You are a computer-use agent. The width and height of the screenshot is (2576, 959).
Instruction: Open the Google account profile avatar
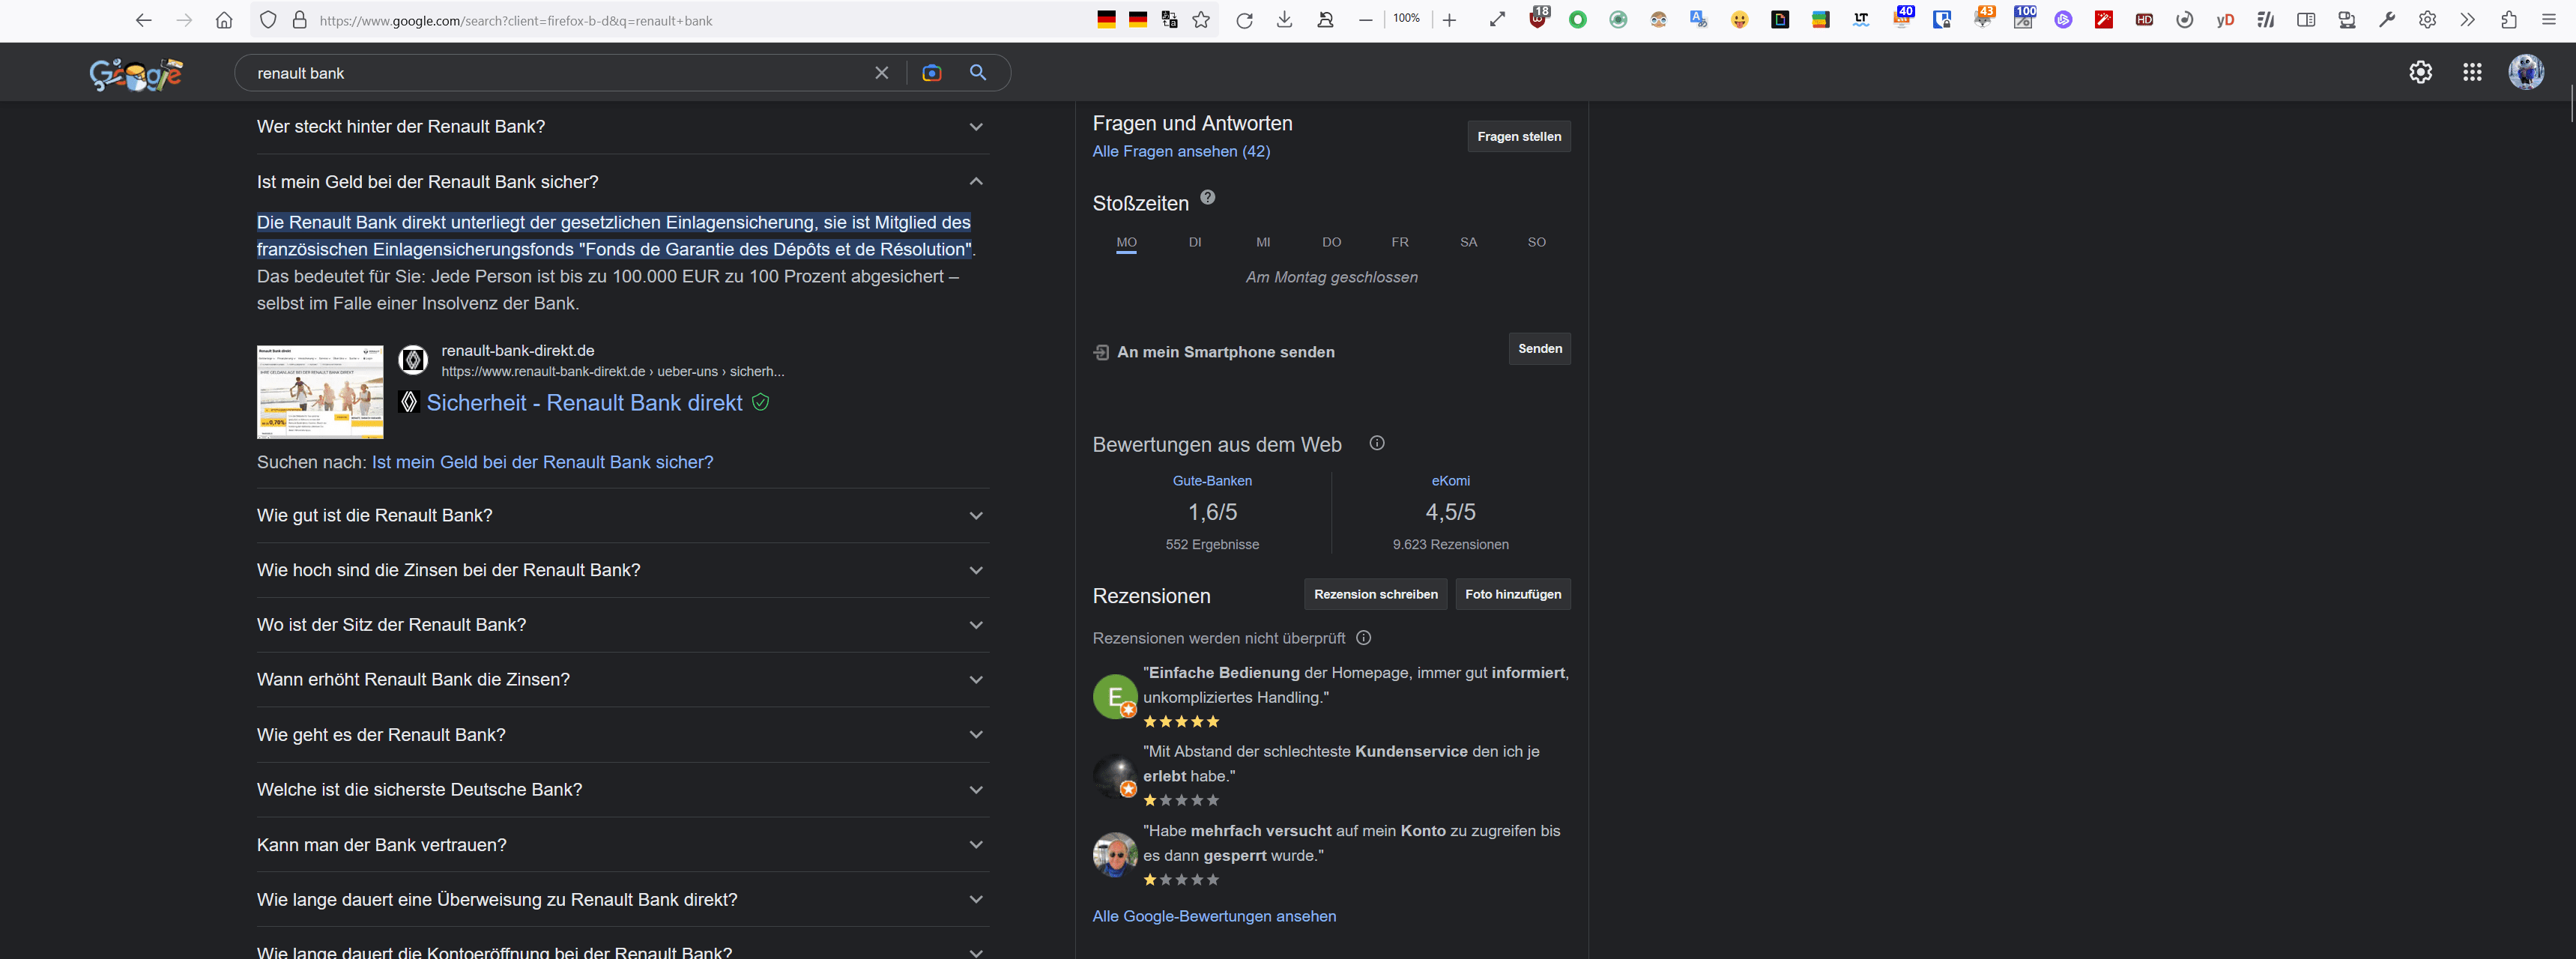pos(2526,72)
